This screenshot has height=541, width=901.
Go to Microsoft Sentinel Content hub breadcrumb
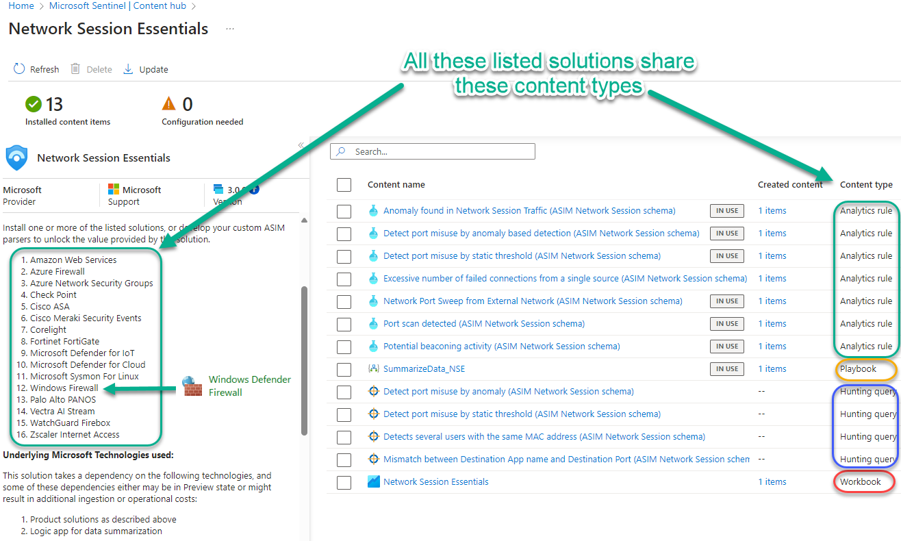[x=121, y=6]
